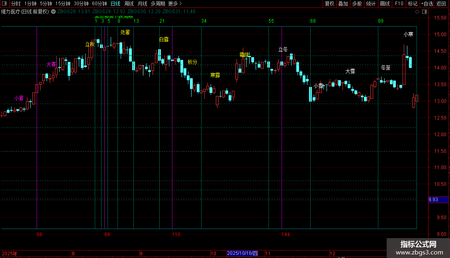Viewport: 450px width, 258px height.
Task: Click the green Fibonacci cycle number 55
Action: point(271,21)
